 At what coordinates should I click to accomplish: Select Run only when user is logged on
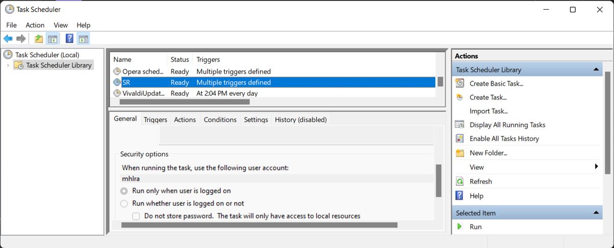point(124,191)
